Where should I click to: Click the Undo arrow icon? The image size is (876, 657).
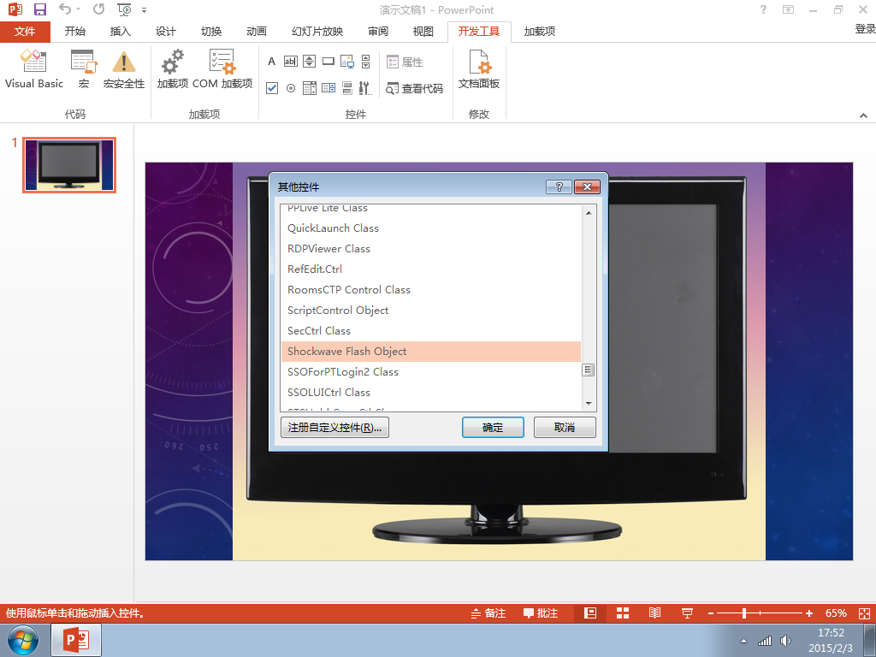[65, 9]
